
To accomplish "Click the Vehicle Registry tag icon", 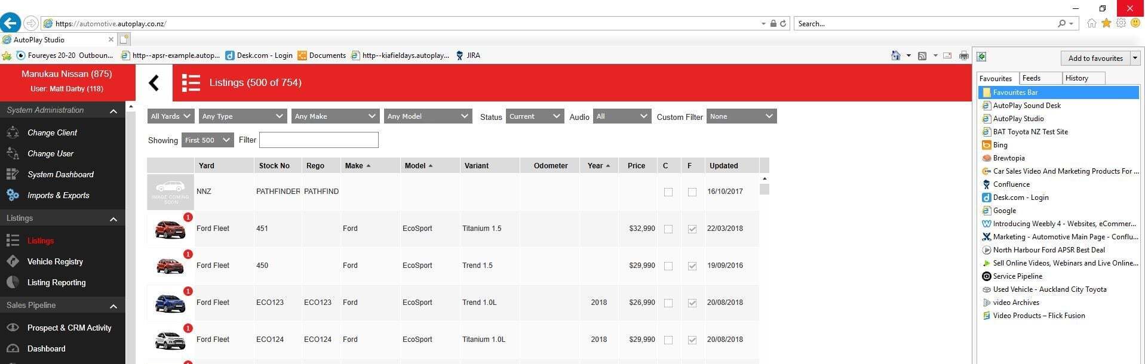I will 13,261.
